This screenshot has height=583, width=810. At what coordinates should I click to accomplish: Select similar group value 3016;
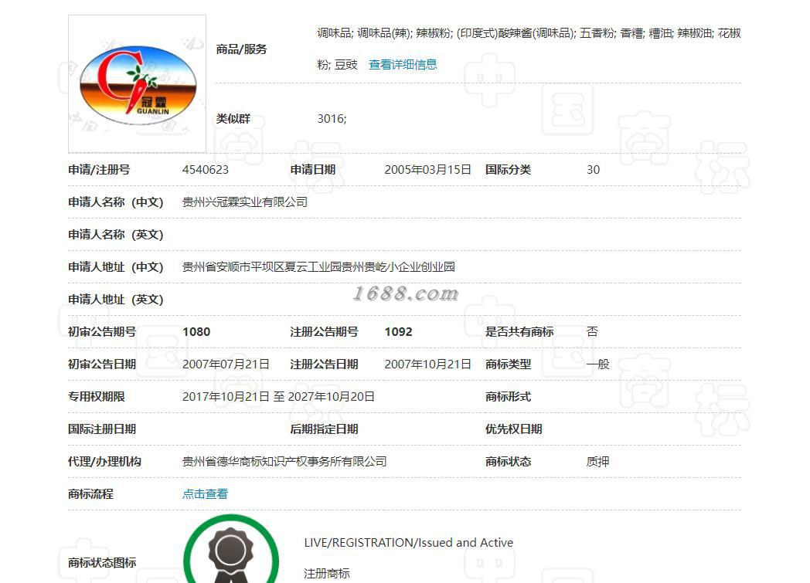pyautogui.click(x=332, y=119)
